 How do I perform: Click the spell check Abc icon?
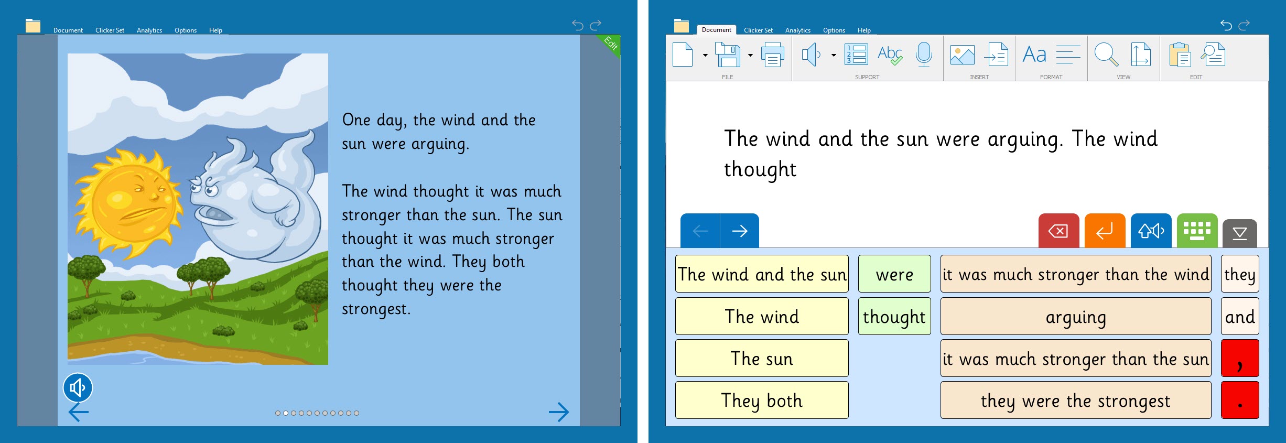click(x=890, y=55)
